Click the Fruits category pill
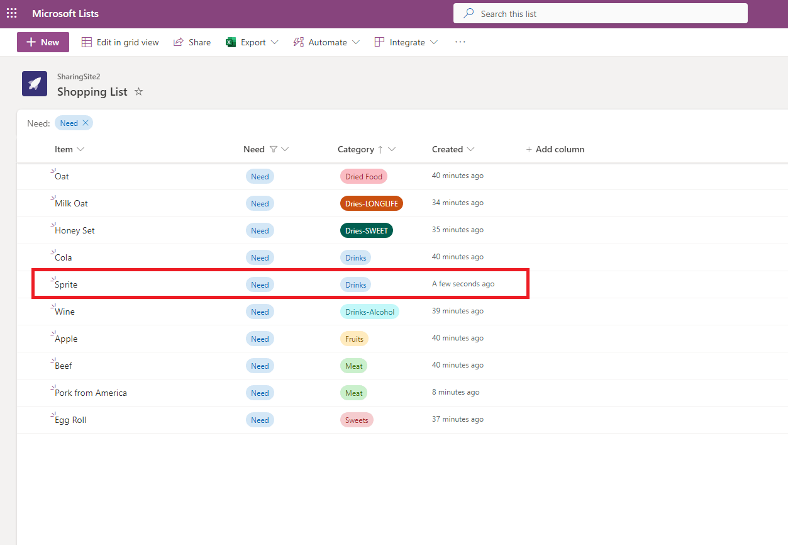Viewport: 788px width, 545px height. point(354,339)
